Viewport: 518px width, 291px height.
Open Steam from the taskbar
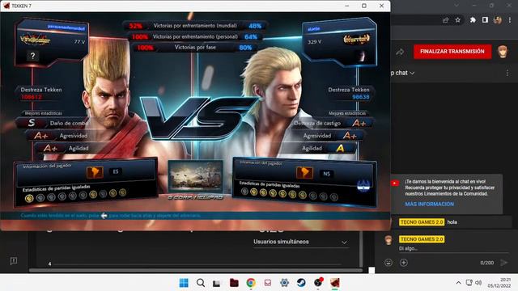point(301,283)
